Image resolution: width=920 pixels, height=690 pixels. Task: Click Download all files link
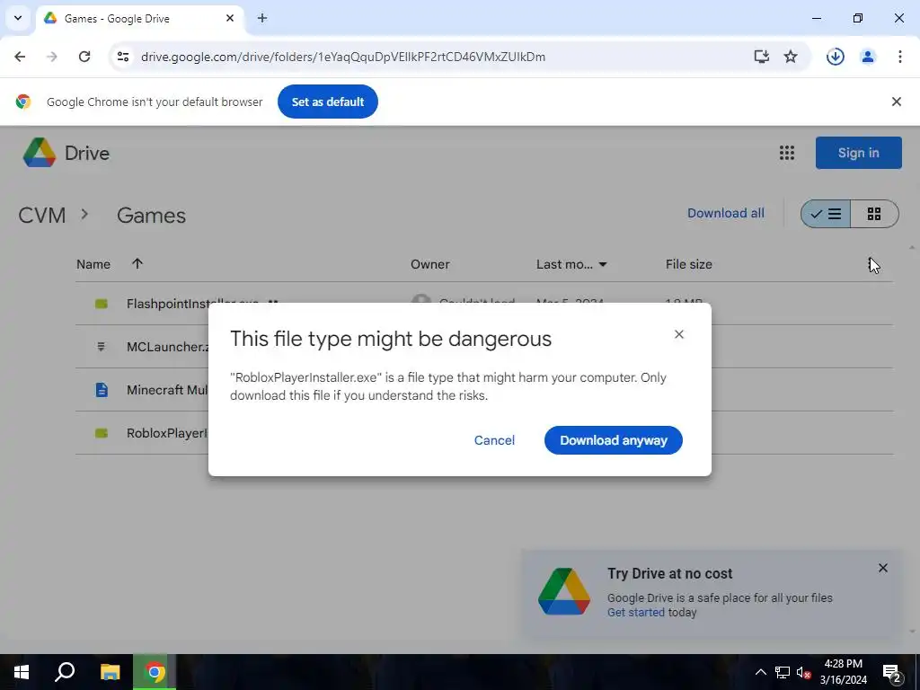pyautogui.click(x=726, y=213)
